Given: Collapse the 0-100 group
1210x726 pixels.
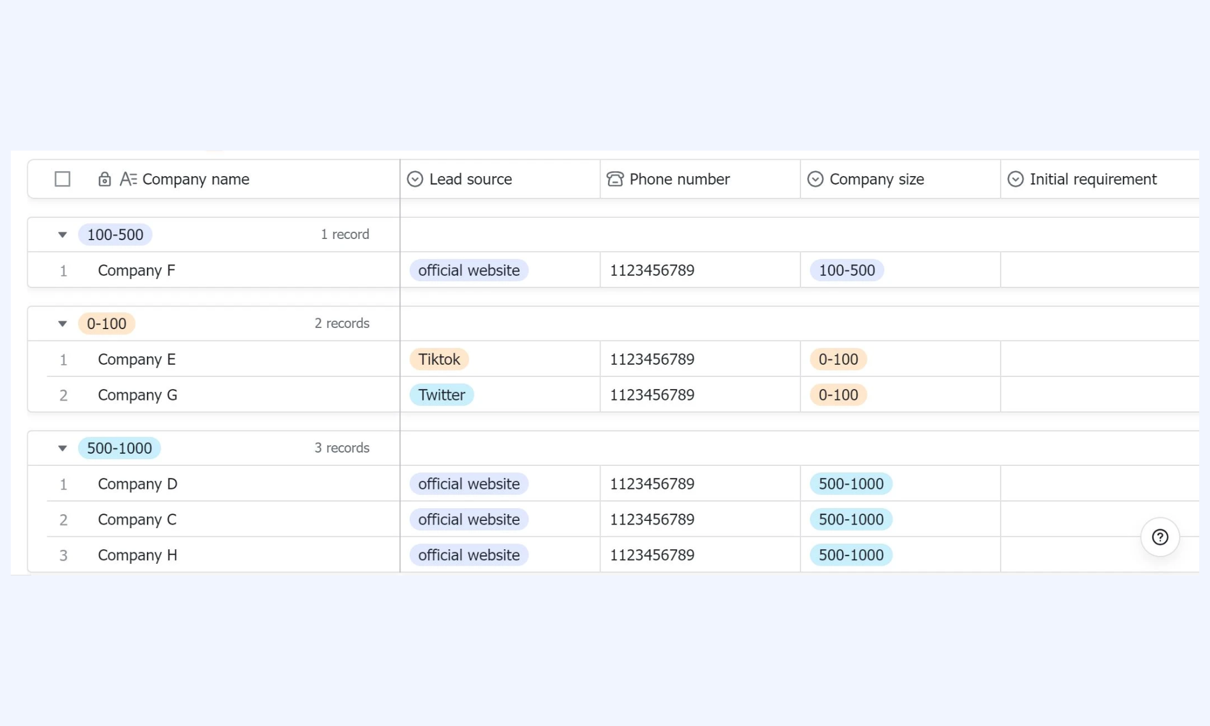Looking at the screenshot, I should [62, 324].
